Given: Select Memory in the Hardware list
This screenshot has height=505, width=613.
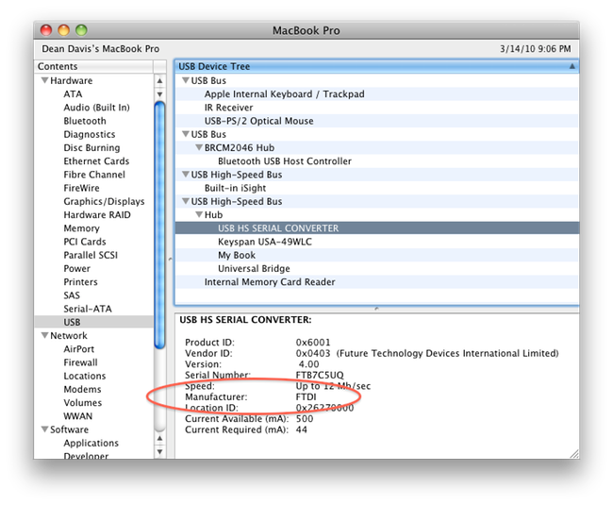Looking at the screenshot, I should click(x=81, y=228).
